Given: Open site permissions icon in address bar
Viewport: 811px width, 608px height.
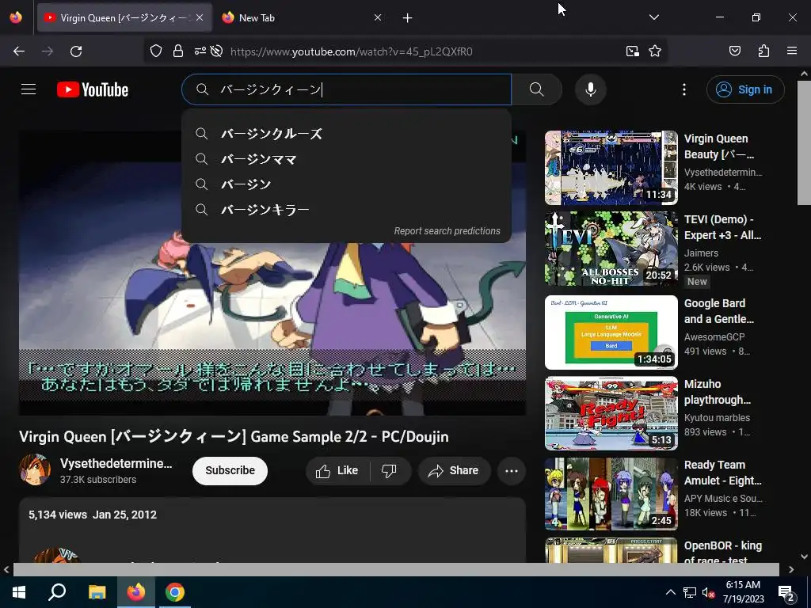Looking at the screenshot, I should tap(200, 51).
